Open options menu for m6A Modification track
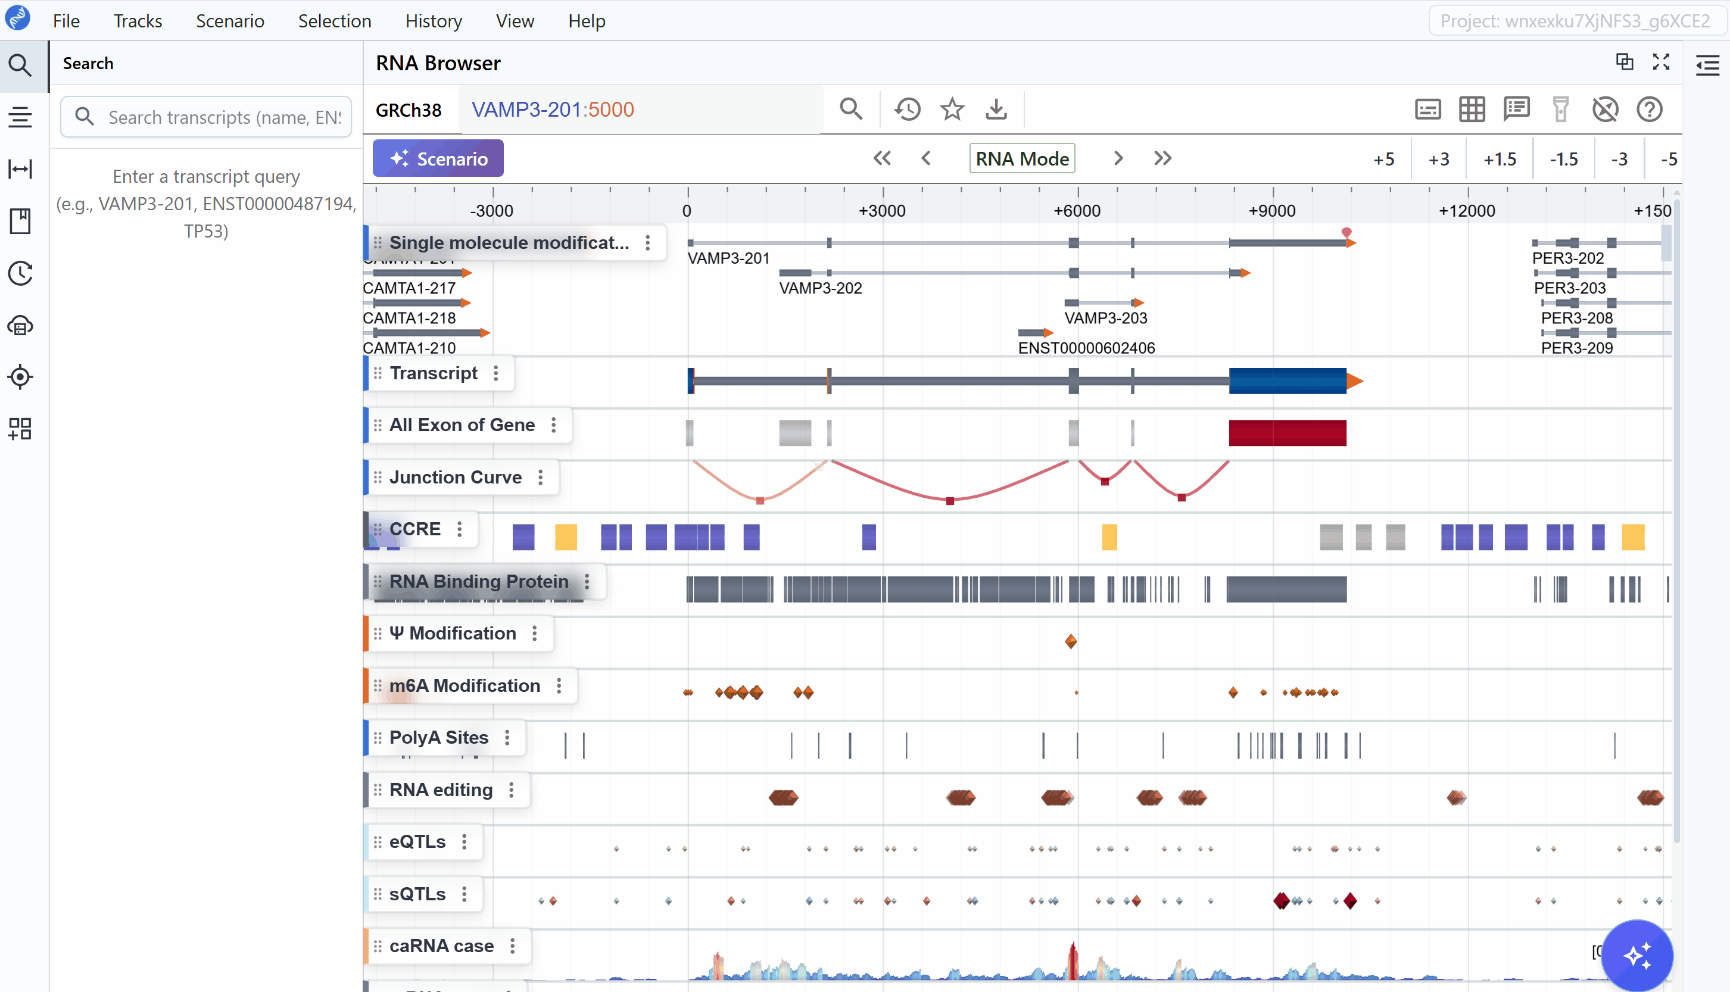Viewport: 1730px width, 992px height. 559,685
